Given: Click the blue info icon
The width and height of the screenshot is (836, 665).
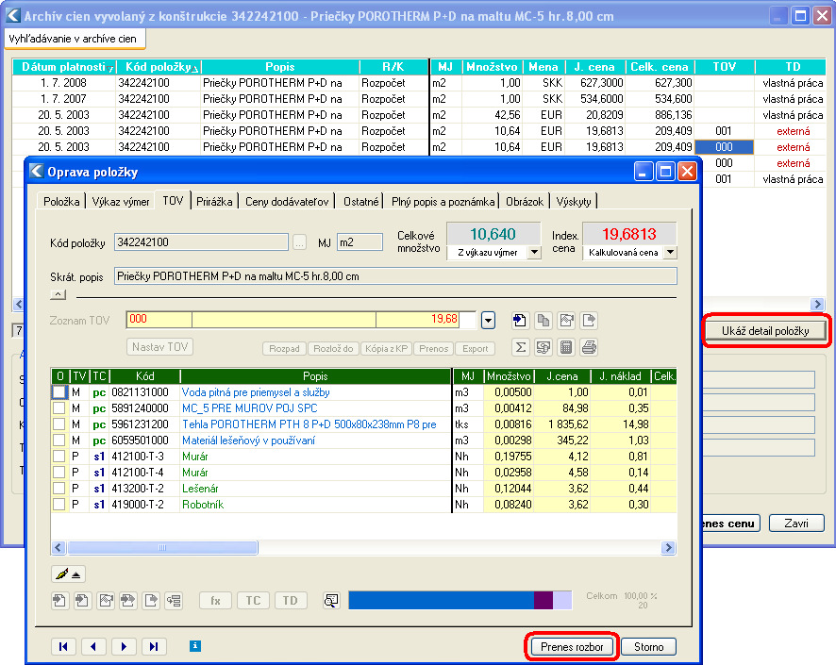Looking at the screenshot, I should [195, 646].
